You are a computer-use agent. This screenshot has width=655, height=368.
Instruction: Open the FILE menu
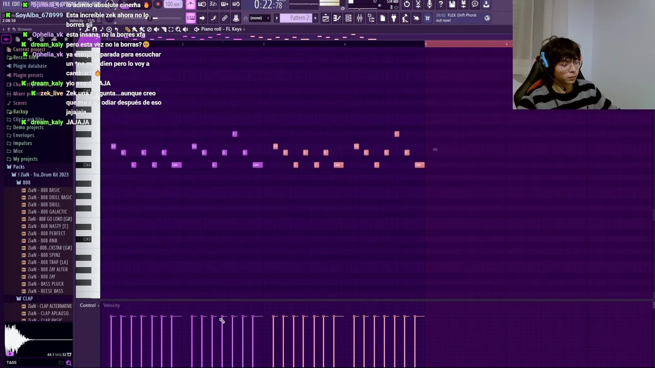[x=6, y=4]
